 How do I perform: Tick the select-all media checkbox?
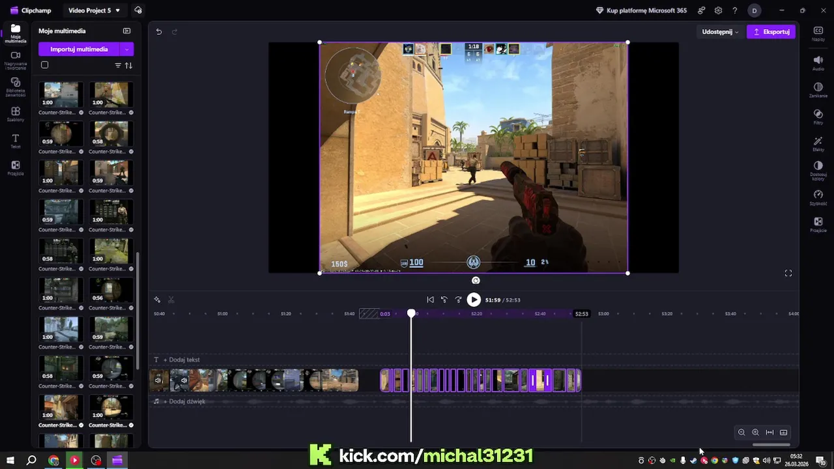pyautogui.click(x=44, y=65)
